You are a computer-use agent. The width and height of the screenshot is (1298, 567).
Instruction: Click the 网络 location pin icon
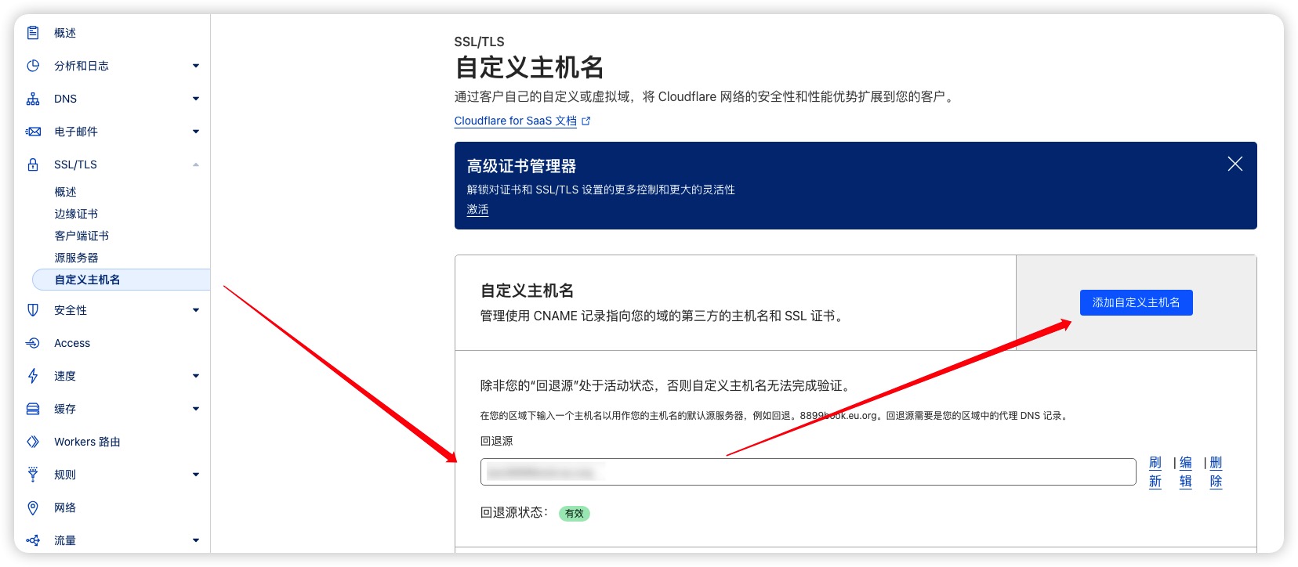(33, 507)
